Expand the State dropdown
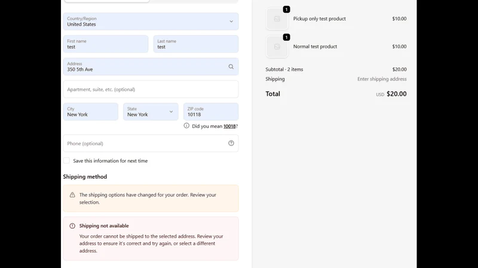The image size is (478, 268). click(x=151, y=111)
